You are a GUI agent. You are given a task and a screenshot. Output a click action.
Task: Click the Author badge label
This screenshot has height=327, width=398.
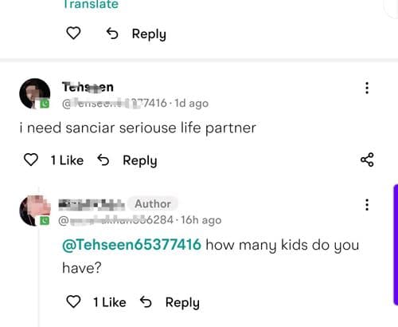click(153, 204)
